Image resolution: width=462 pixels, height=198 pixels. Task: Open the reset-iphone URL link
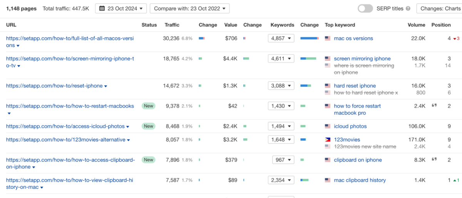[x=54, y=86]
